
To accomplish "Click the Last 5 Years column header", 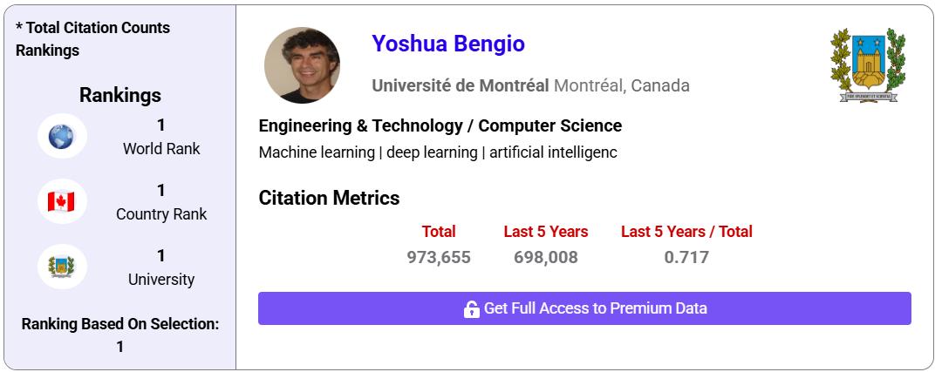I will [x=546, y=232].
